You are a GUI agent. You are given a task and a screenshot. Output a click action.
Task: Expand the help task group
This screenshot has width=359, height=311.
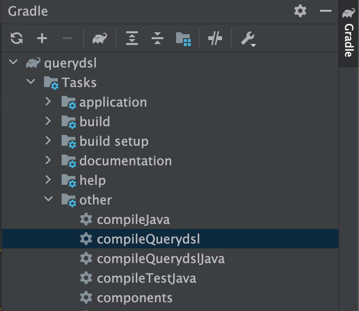coord(48,179)
